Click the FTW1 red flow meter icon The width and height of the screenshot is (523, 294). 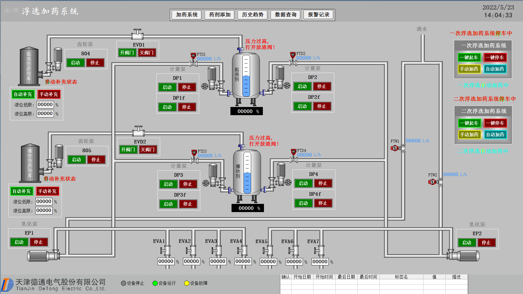395,148
